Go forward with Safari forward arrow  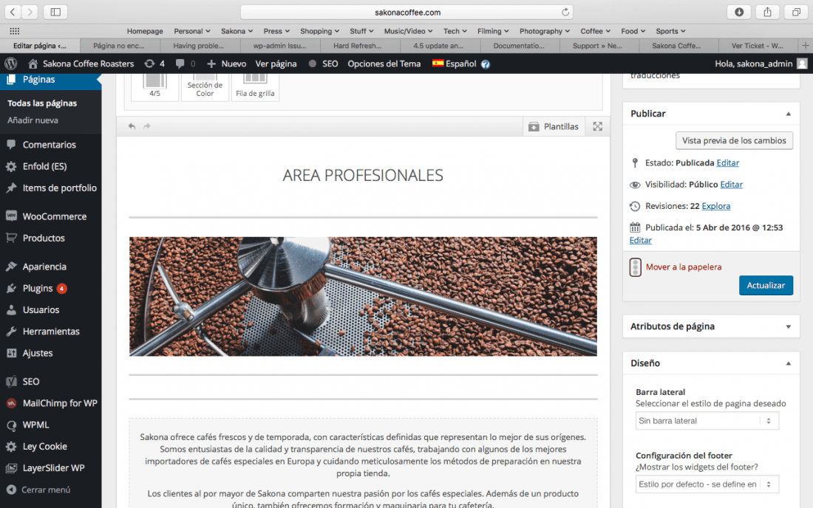coord(30,11)
